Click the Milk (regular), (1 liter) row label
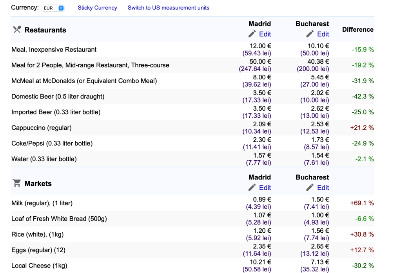The height and width of the screenshot is (273, 401). click(x=42, y=203)
